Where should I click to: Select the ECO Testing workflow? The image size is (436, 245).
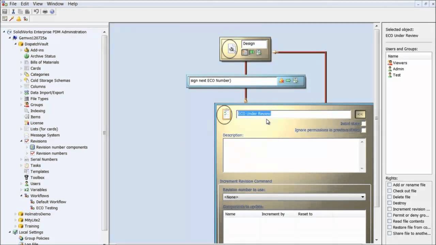pyautogui.click(x=47, y=208)
